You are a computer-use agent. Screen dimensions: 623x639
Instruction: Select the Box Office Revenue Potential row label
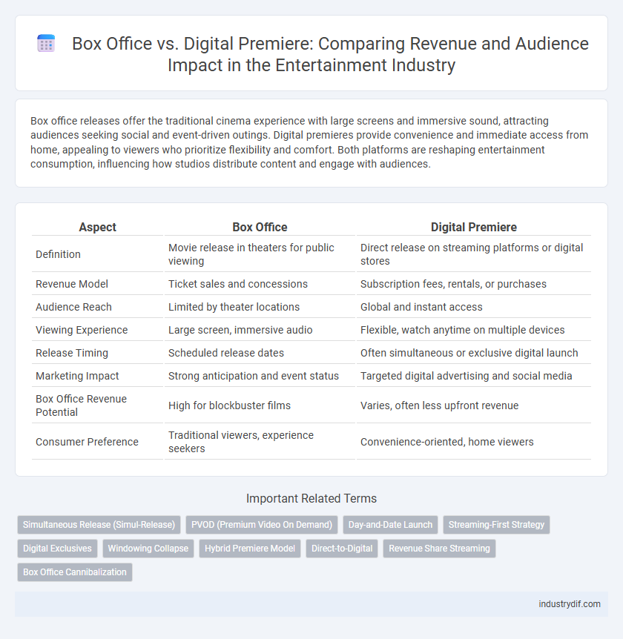[81, 405]
